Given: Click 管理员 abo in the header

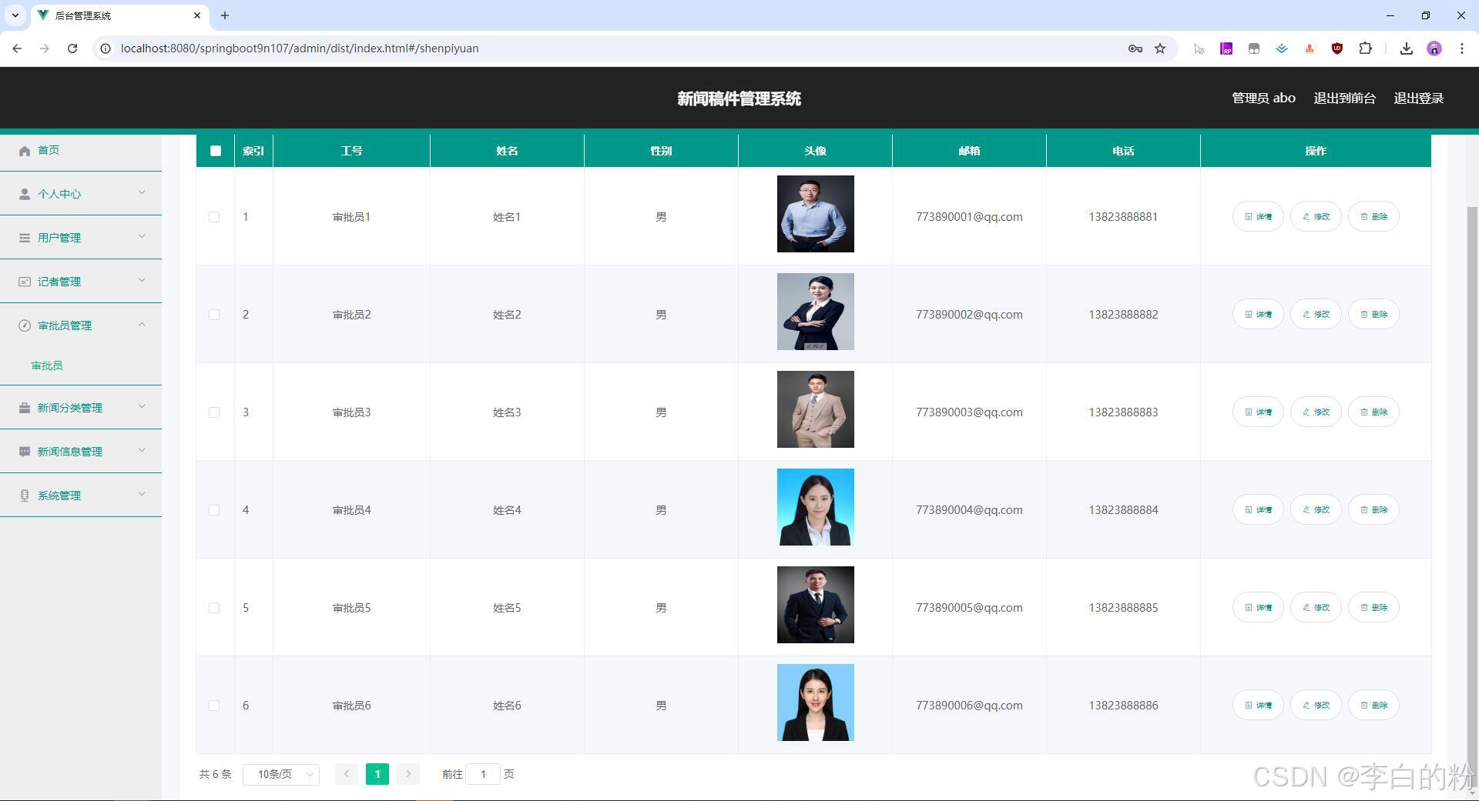Looking at the screenshot, I should 1263,98.
